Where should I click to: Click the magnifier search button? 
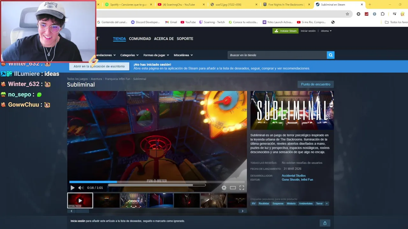click(x=331, y=55)
